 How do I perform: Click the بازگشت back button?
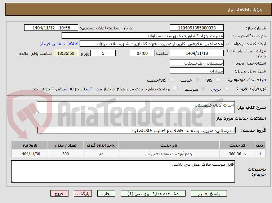[83, 194]
